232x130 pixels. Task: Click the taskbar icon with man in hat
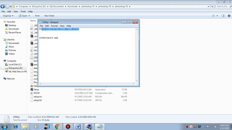[x=47, y=127]
